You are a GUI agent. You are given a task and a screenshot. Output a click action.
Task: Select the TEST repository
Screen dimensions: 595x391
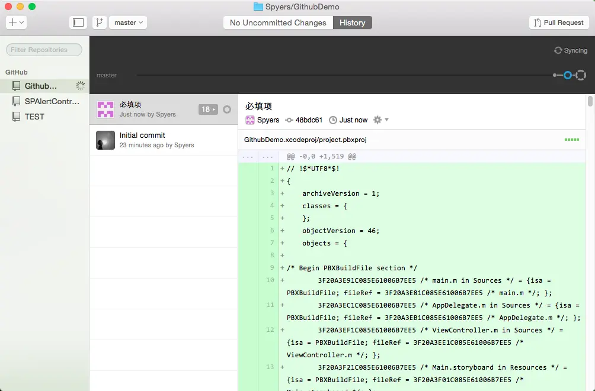[x=45, y=117]
